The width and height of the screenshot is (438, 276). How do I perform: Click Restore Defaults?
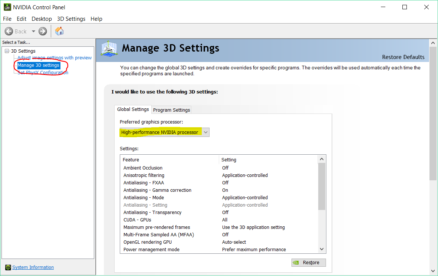click(x=403, y=57)
